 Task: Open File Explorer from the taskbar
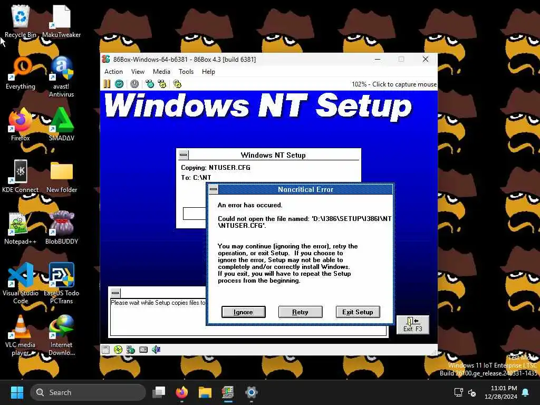(205, 392)
